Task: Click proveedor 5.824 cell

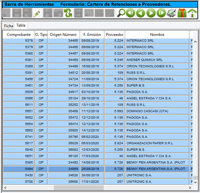Action: tap(115, 143)
